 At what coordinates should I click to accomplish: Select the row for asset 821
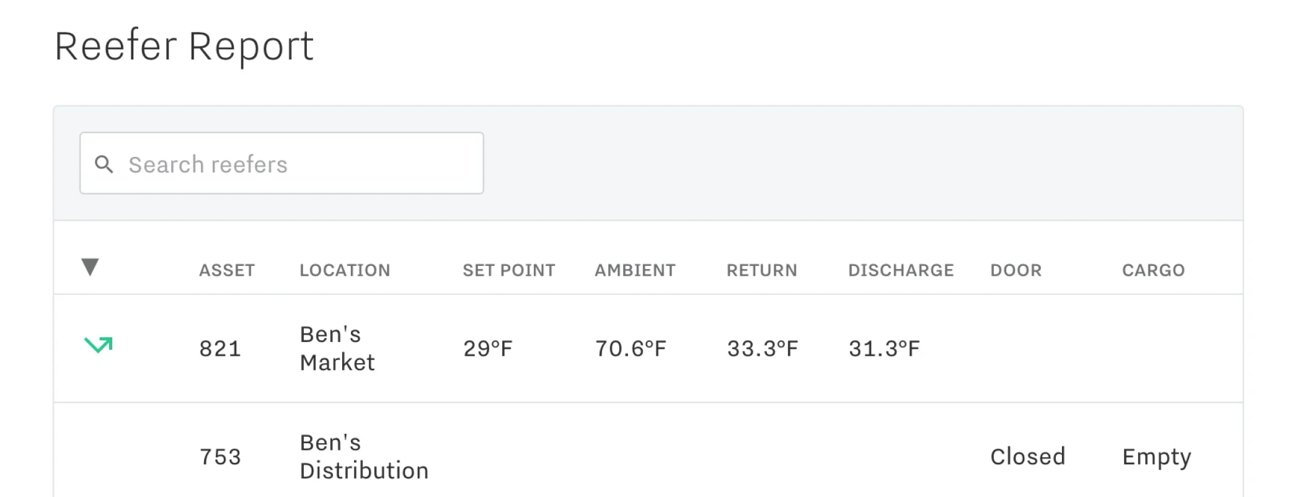coord(220,348)
